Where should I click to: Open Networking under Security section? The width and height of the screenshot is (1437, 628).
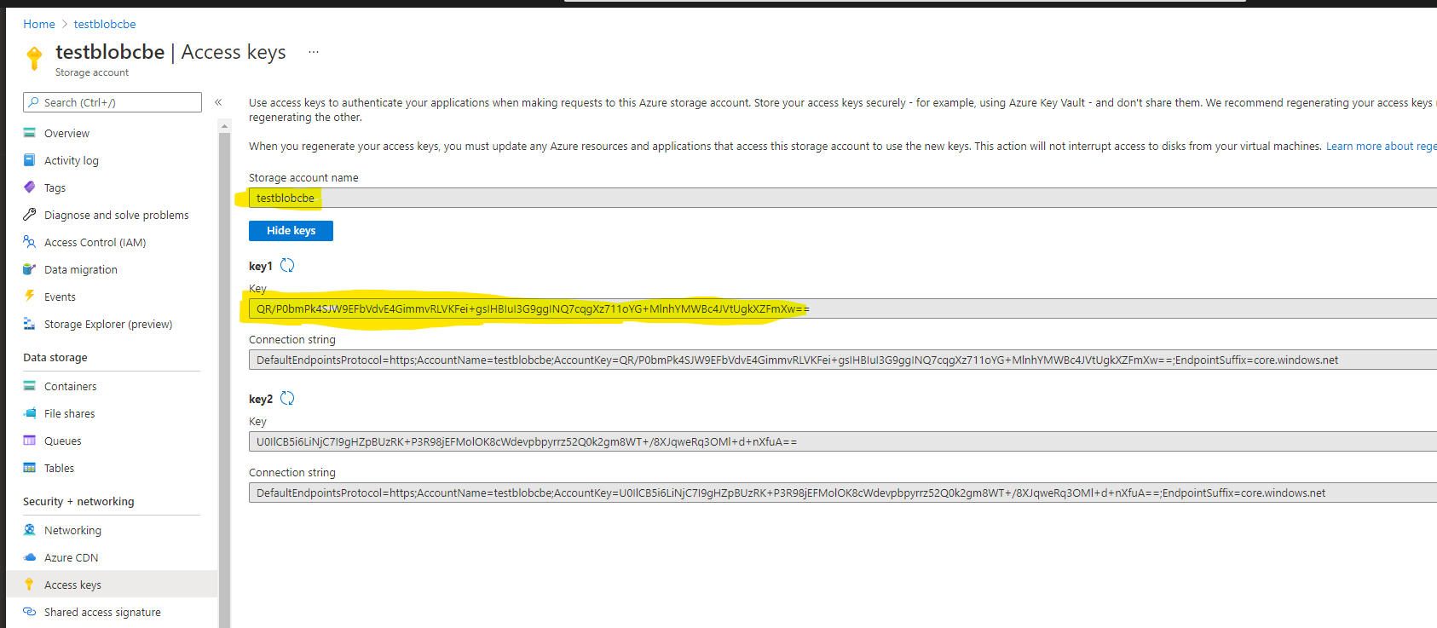coord(72,531)
